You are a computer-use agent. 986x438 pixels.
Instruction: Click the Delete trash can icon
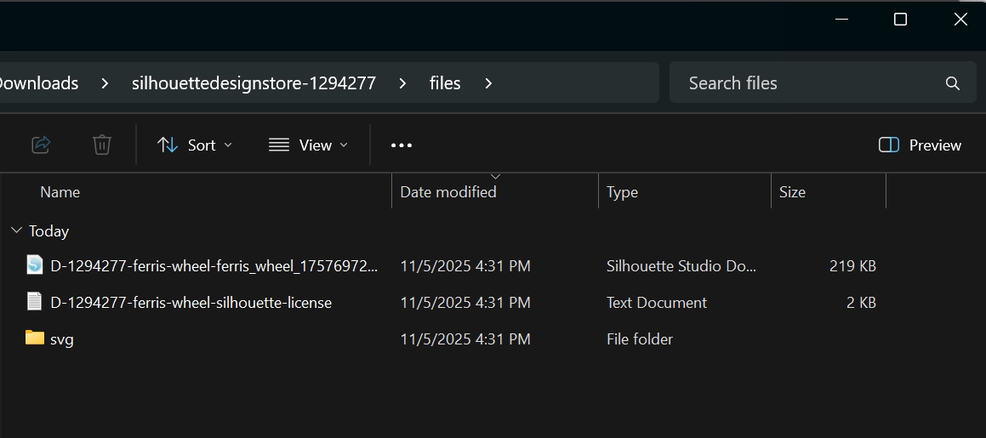click(x=101, y=145)
